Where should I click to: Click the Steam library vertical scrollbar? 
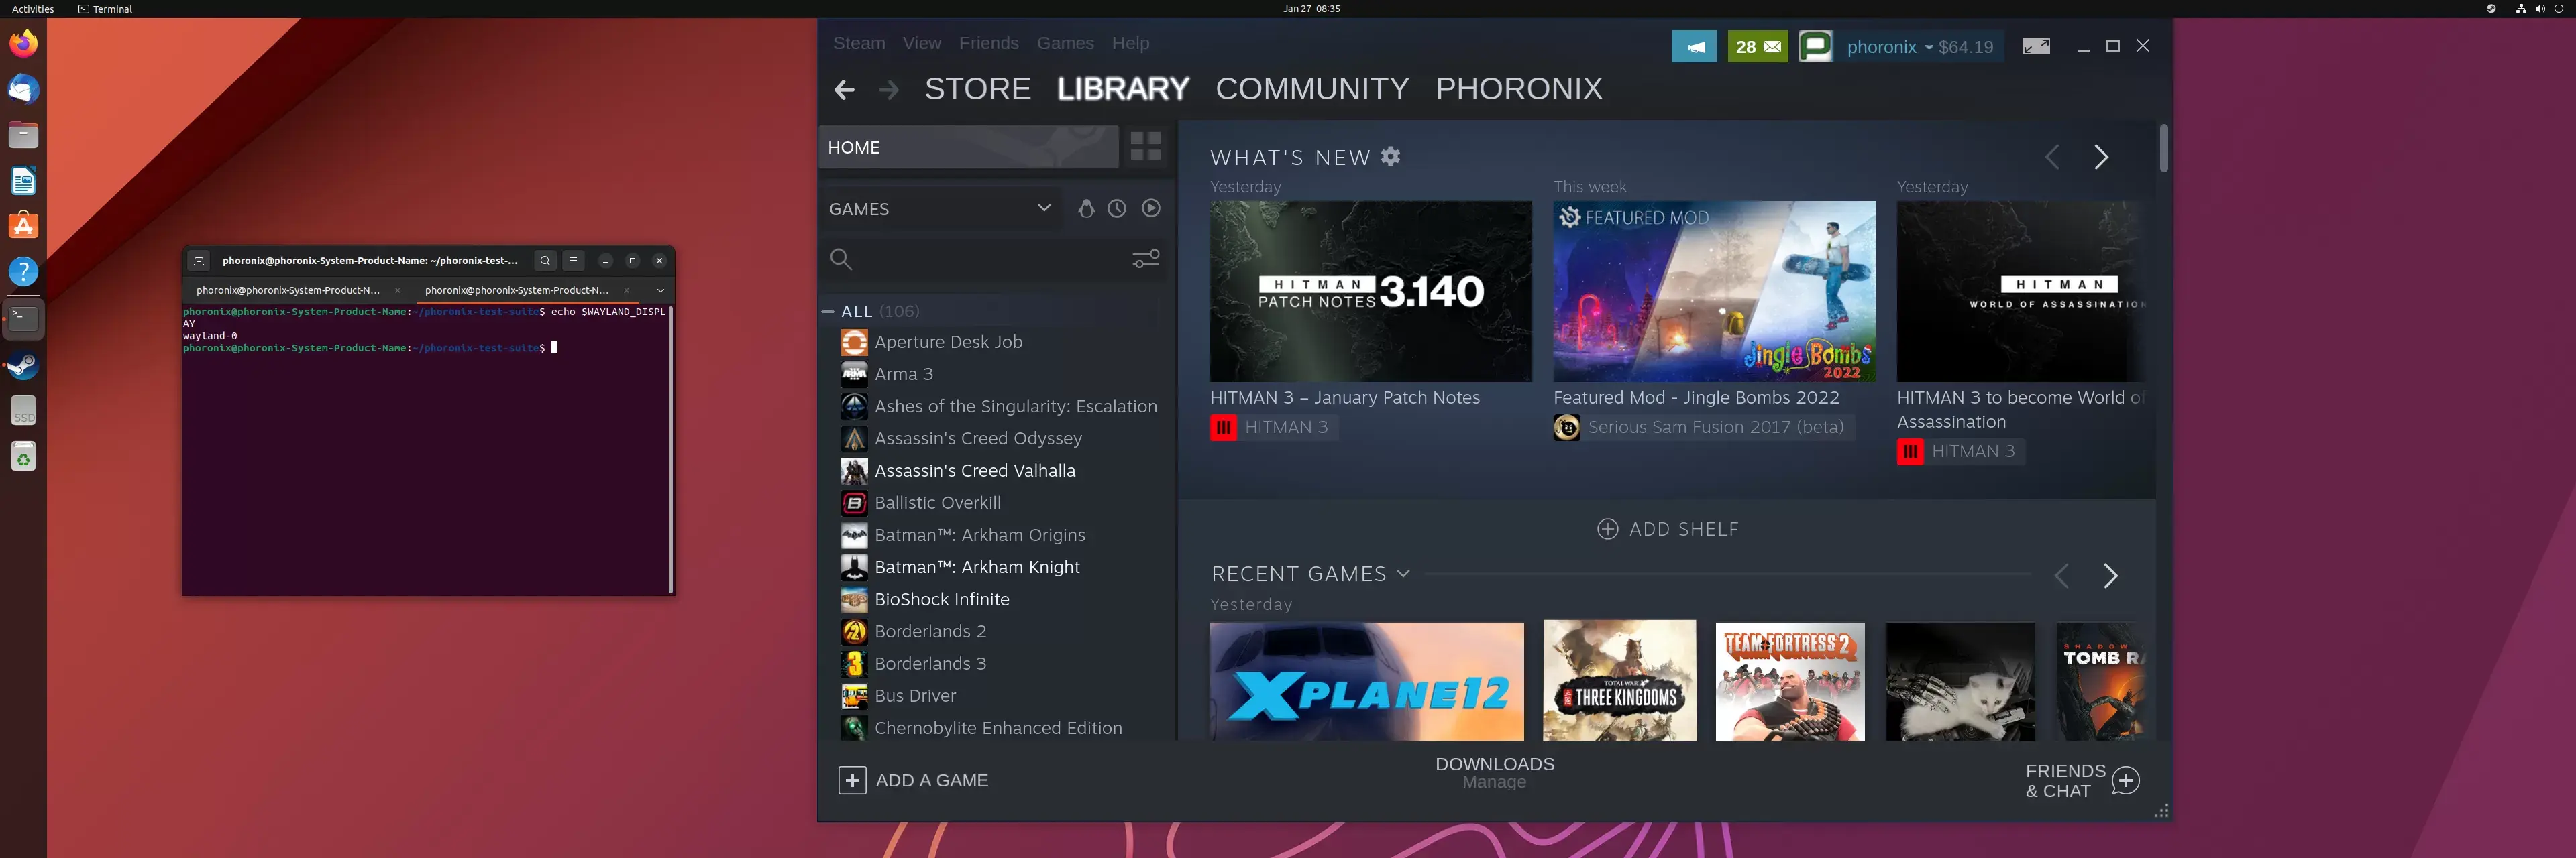tap(2163, 148)
